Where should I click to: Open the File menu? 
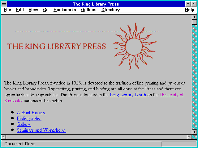coord(7,10)
